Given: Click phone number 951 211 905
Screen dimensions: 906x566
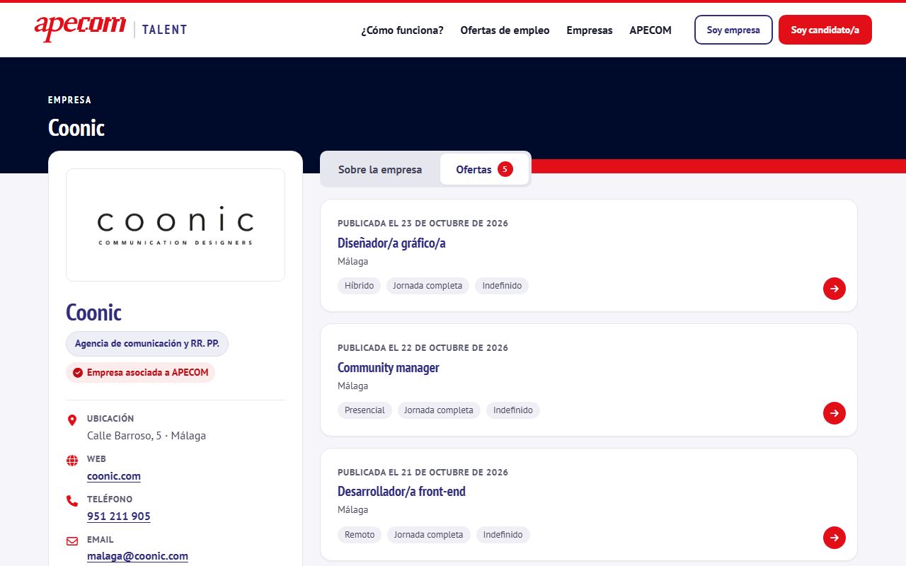Looking at the screenshot, I should click(119, 516).
